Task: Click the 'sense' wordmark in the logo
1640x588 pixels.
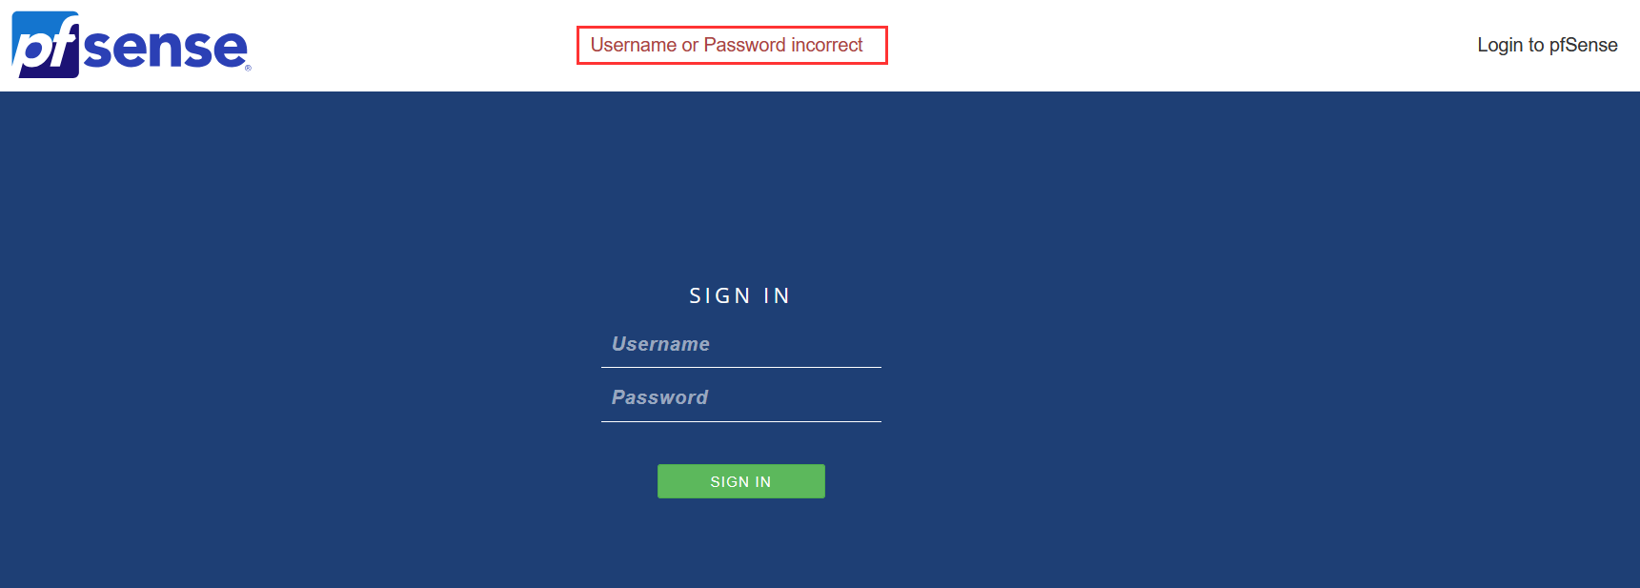Action: [165, 48]
